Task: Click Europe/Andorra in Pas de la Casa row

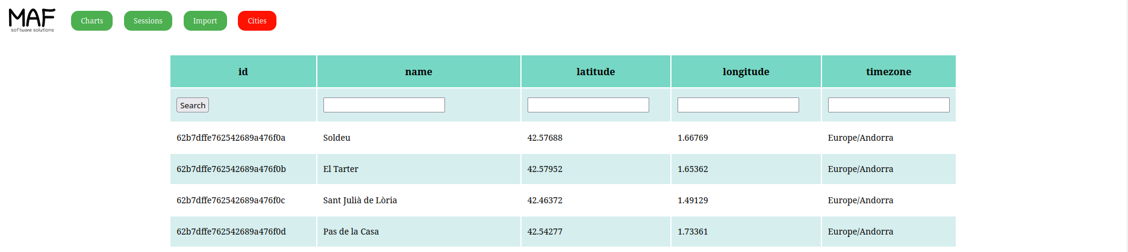Action: [861, 232]
